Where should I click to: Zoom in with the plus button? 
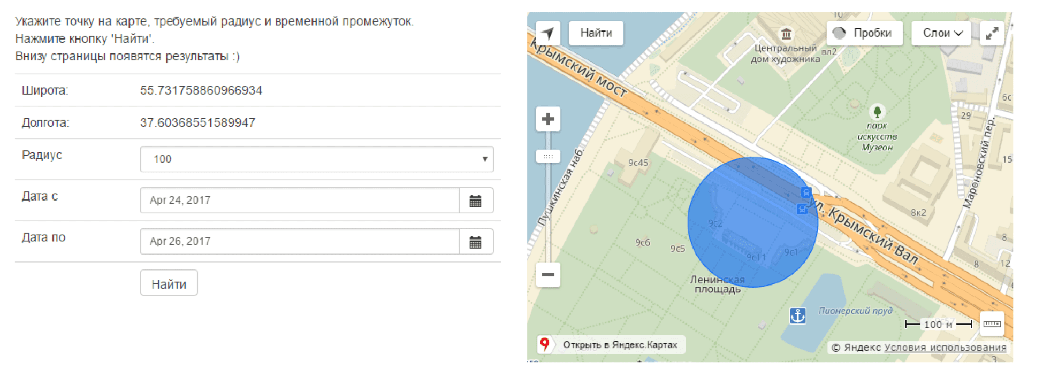(x=548, y=119)
